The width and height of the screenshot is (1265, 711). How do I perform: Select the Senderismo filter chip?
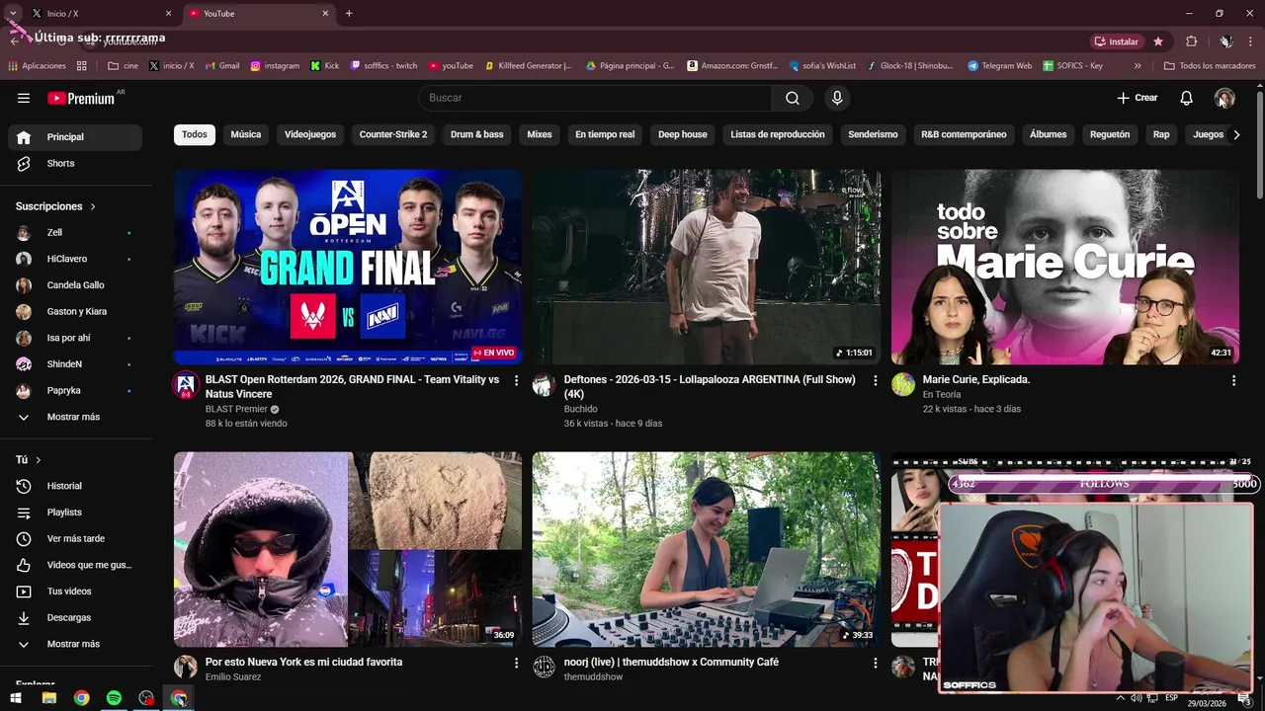coord(873,134)
